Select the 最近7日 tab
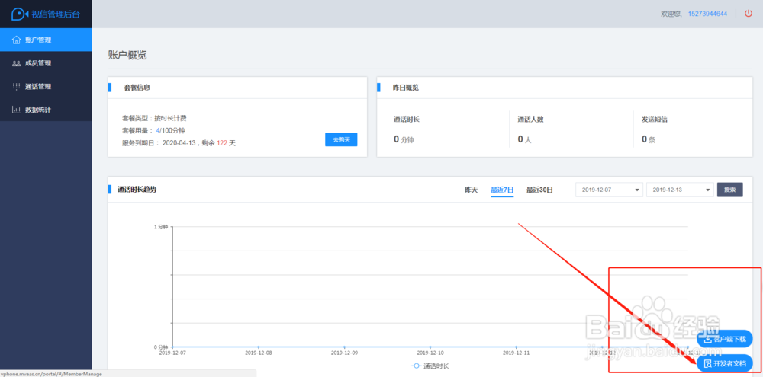Screen dimensions: 763x377 pos(502,190)
